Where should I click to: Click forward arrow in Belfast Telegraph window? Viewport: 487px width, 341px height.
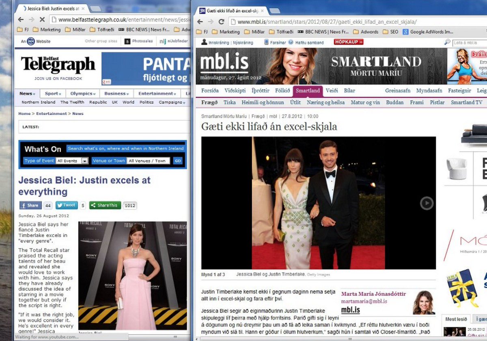pyautogui.click(x=31, y=19)
